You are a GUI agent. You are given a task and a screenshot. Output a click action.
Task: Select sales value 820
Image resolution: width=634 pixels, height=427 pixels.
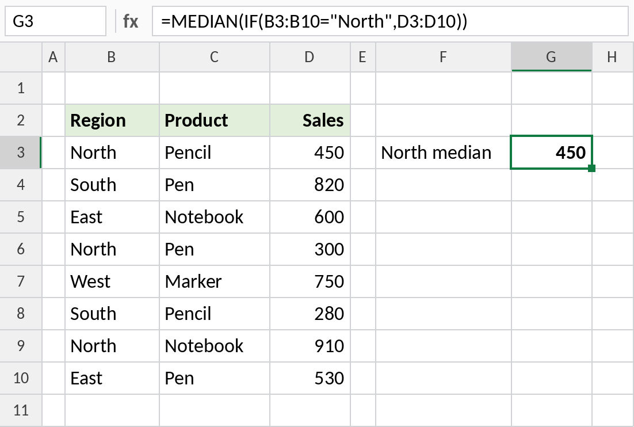pos(310,185)
